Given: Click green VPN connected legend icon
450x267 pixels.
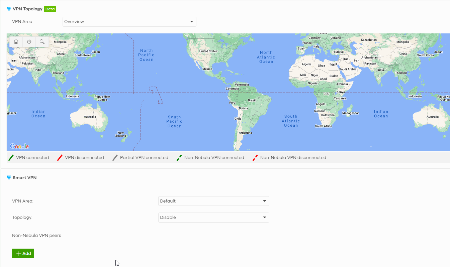Looking at the screenshot, I should pos(11,158).
